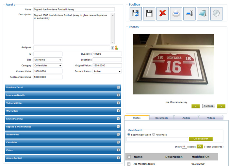This screenshot has height=166, width=230.
Task: Expand assignee list chevron icon
Action: click(x=112, y=48)
